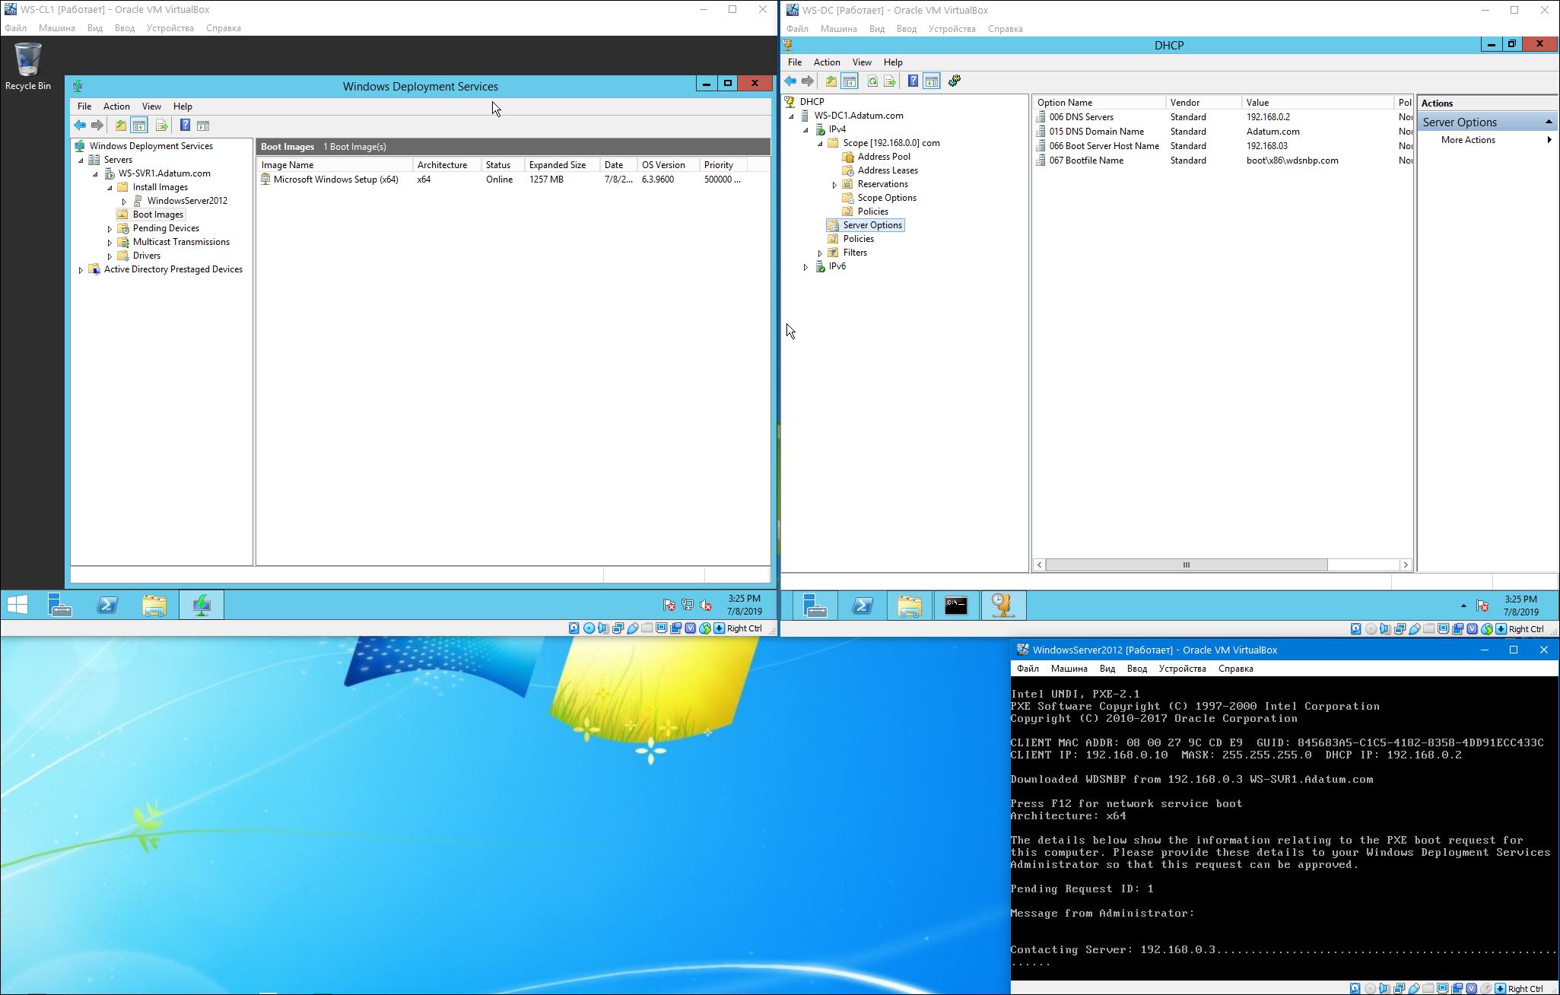
Task: Click Export List icon in DHCP toolbar
Action: point(890,81)
